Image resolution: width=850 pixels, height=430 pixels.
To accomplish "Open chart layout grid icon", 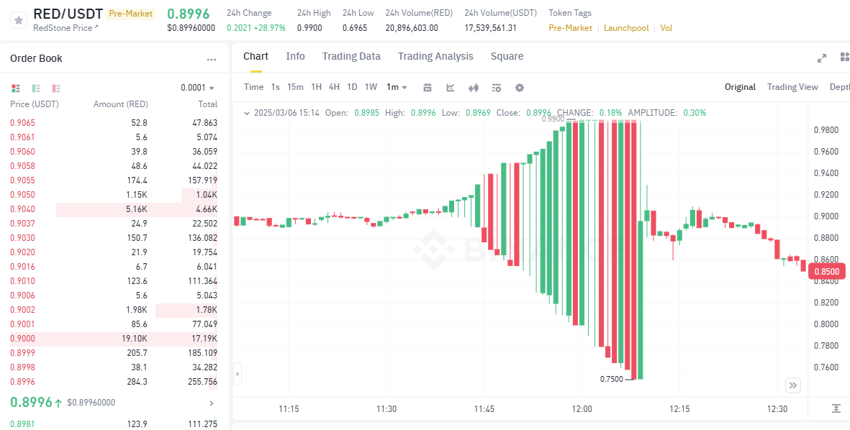I will [x=844, y=57].
